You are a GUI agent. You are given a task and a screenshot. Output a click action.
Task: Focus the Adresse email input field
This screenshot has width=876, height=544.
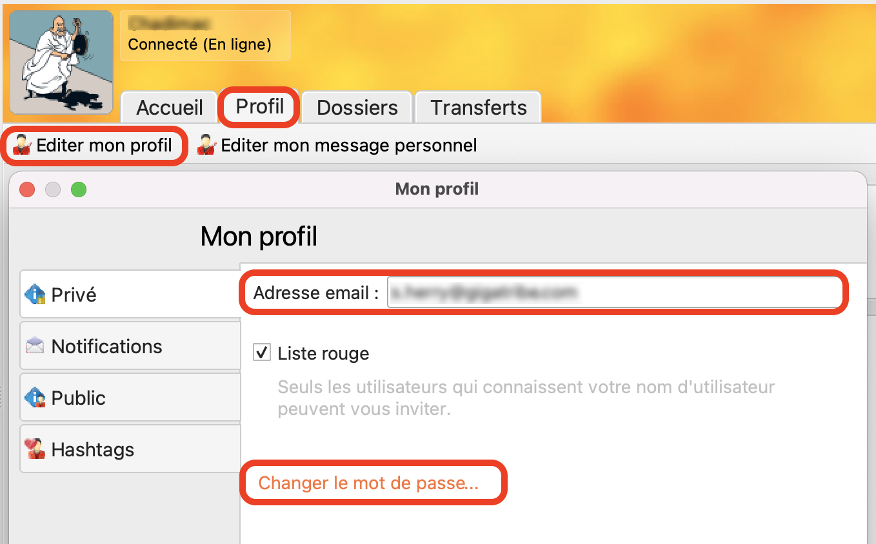pos(613,293)
